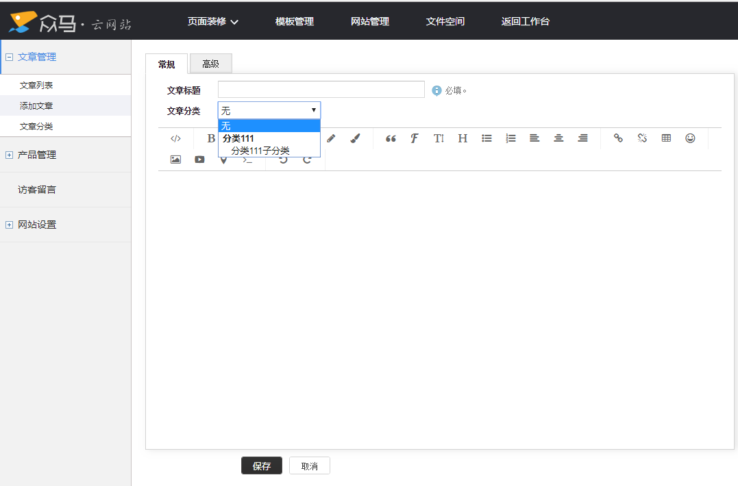This screenshot has width=738, height=486.
Task: Switch to the 常规 tab
Action: click(x=167, y=64)
